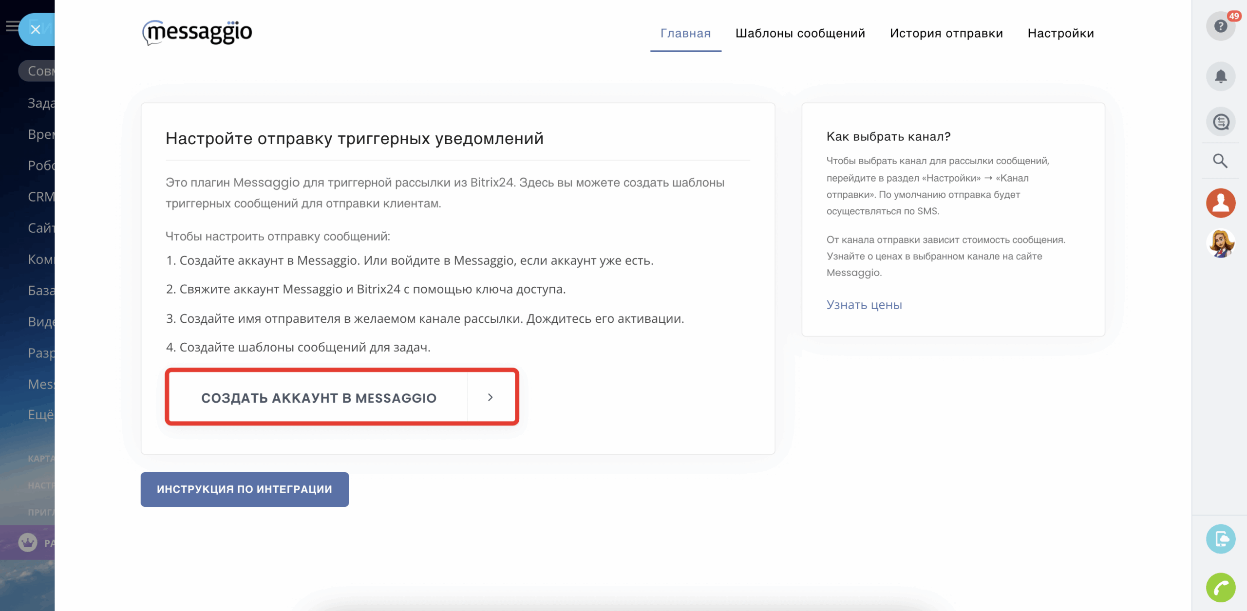Click the arrow chevron on create account button
The width and height of the screenshot is (1247, 611).
click(x=491, y=398)
